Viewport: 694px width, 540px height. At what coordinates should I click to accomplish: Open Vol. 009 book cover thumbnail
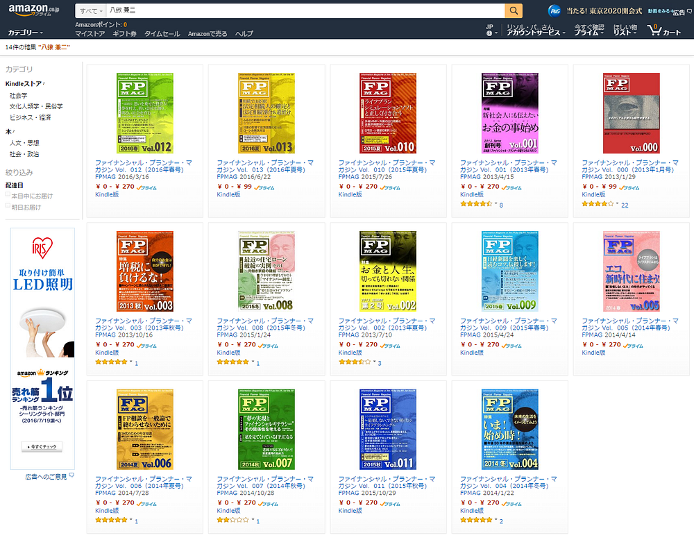510,271
